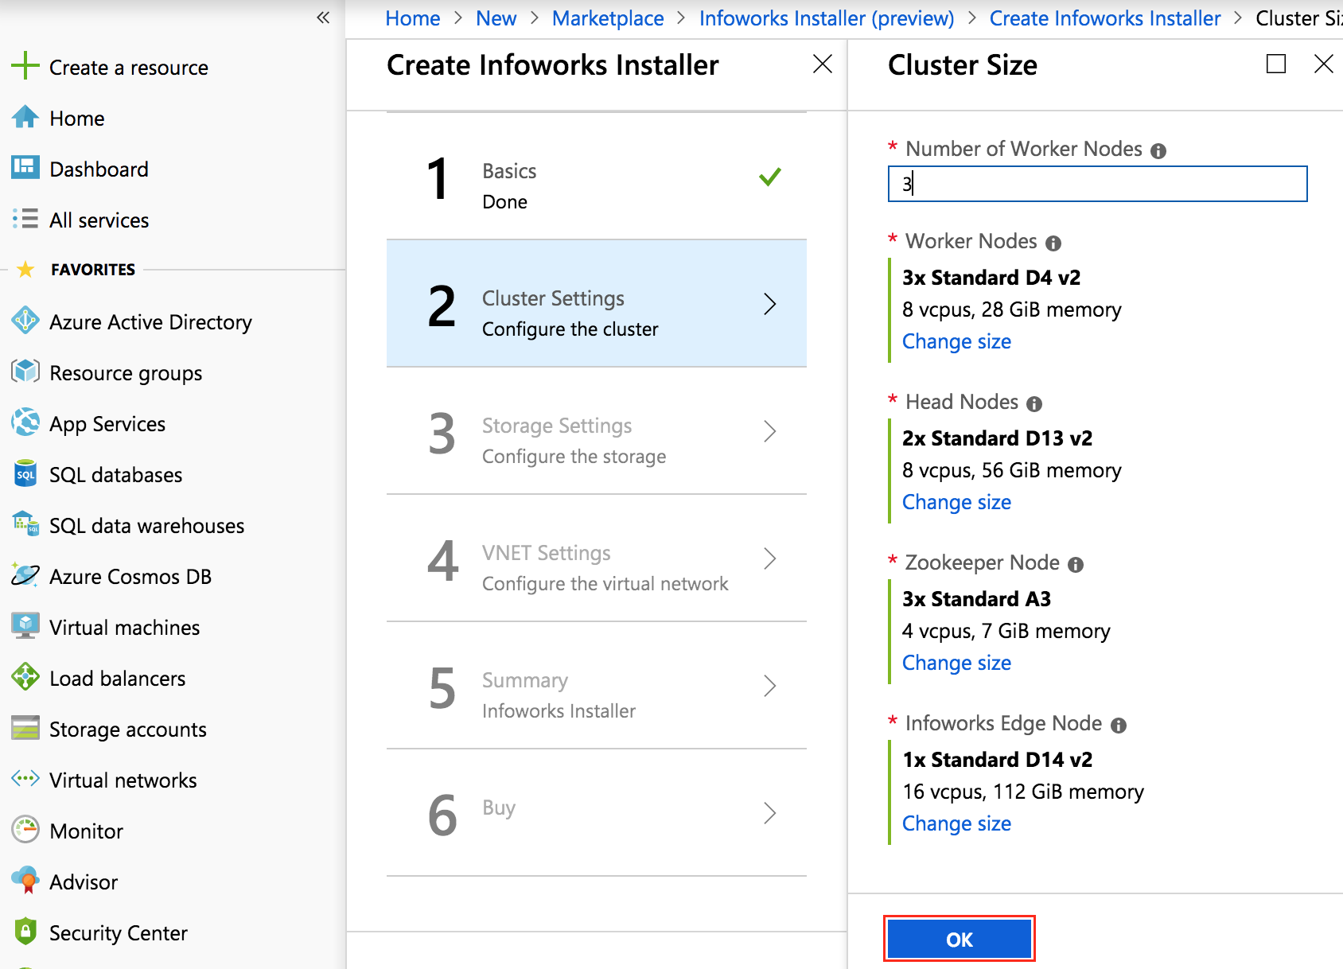Open step 4 VNET Settings
Screen dimensions: 1343x969
tap(597, 558)
